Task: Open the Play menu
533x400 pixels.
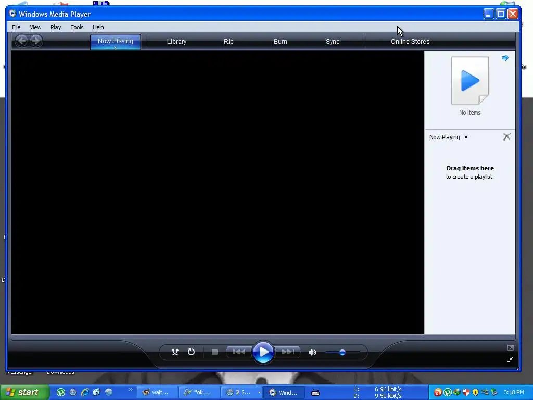Action: [x=56, y=27]
